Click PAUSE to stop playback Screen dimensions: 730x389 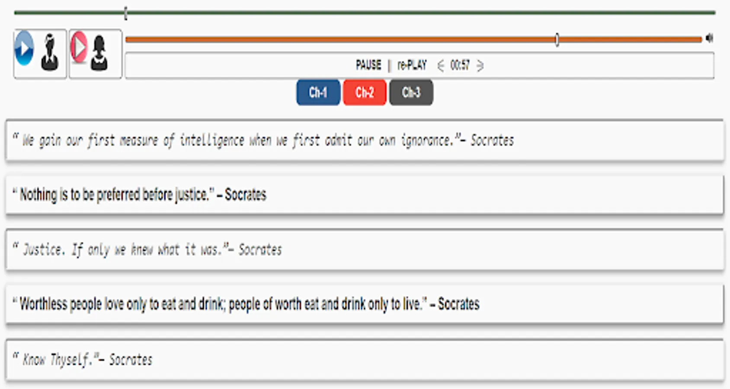click(x=368, y=65)
